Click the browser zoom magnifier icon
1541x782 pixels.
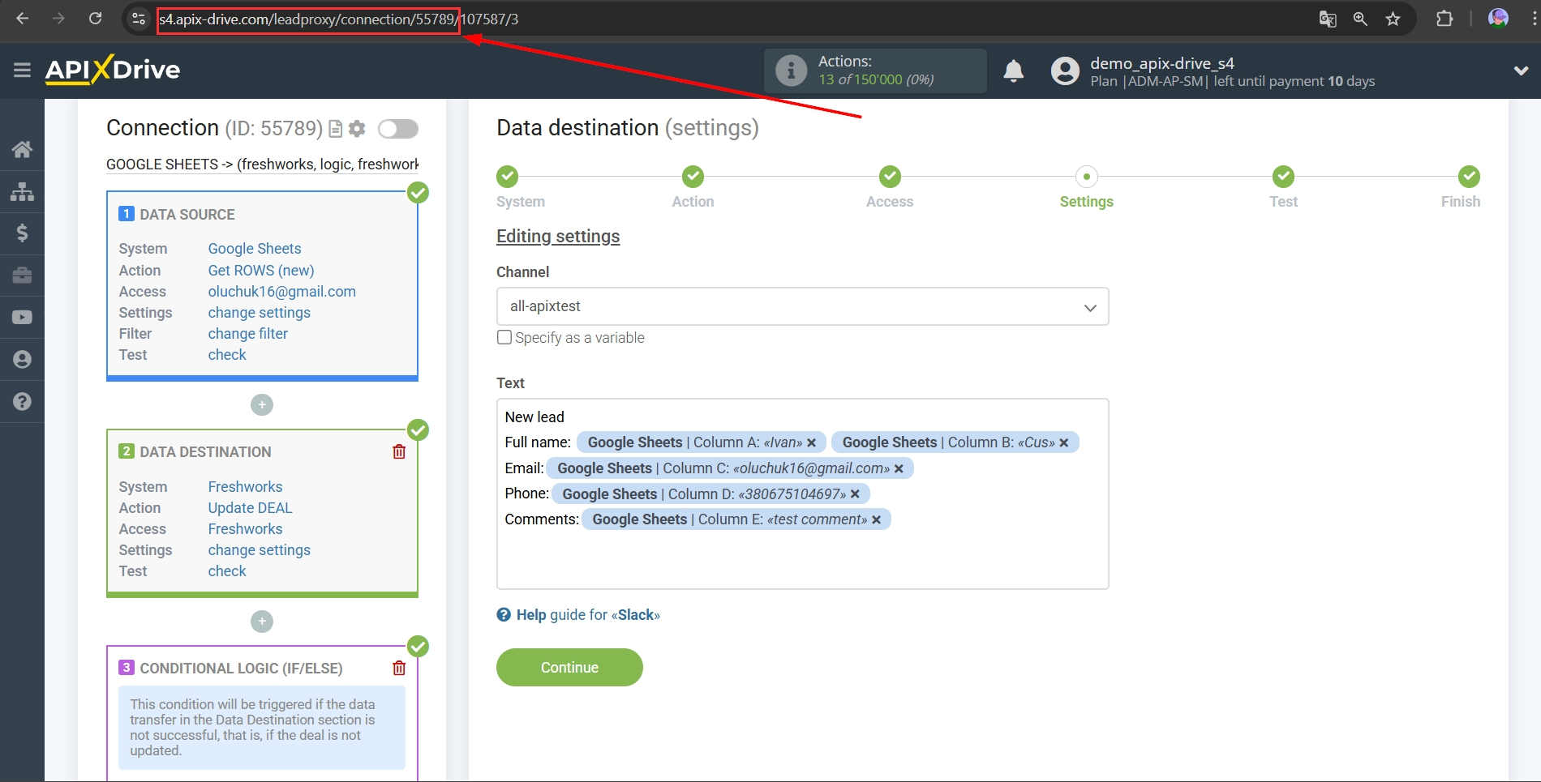(1360, 19)
